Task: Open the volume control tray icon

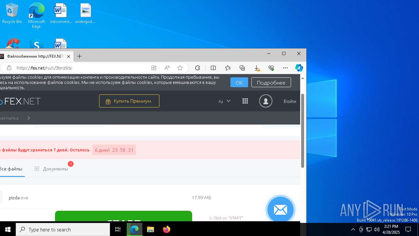Action: coord(377,229)
